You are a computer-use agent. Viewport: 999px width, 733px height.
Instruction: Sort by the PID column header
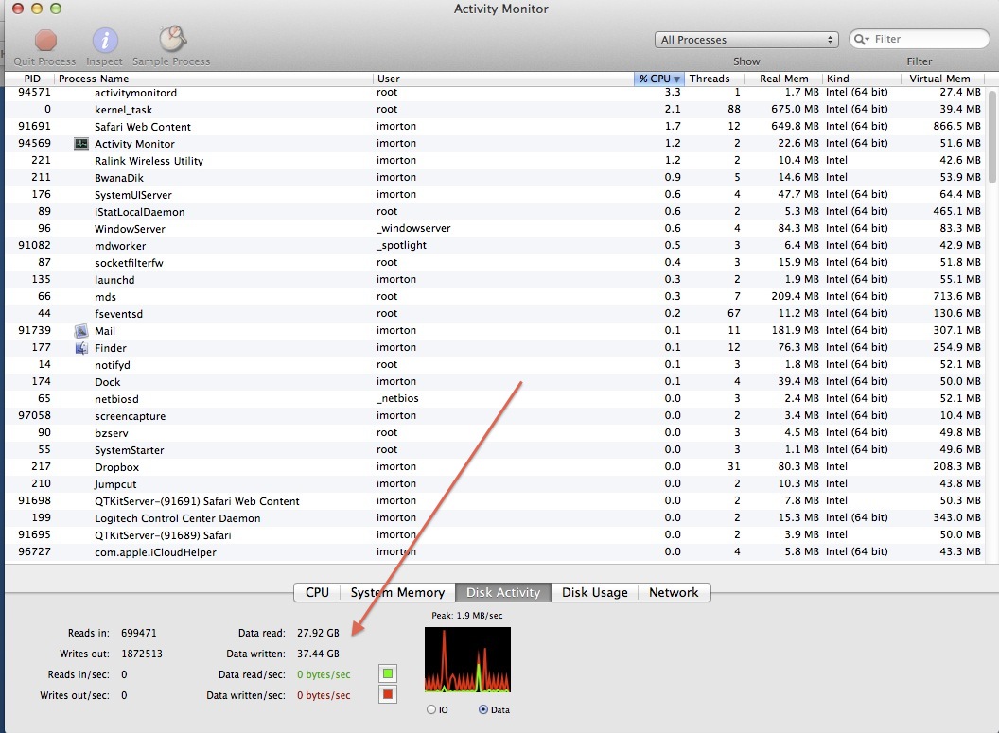(x=29, y=79)
